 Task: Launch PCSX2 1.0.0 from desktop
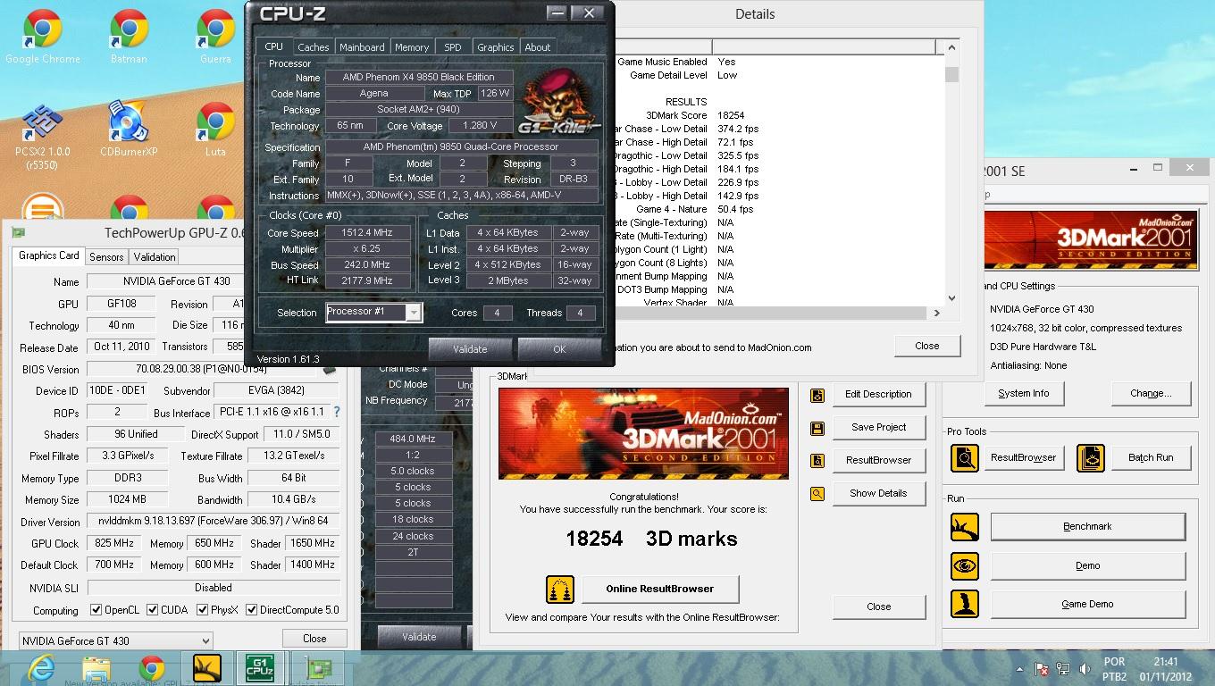click(42, 137)
